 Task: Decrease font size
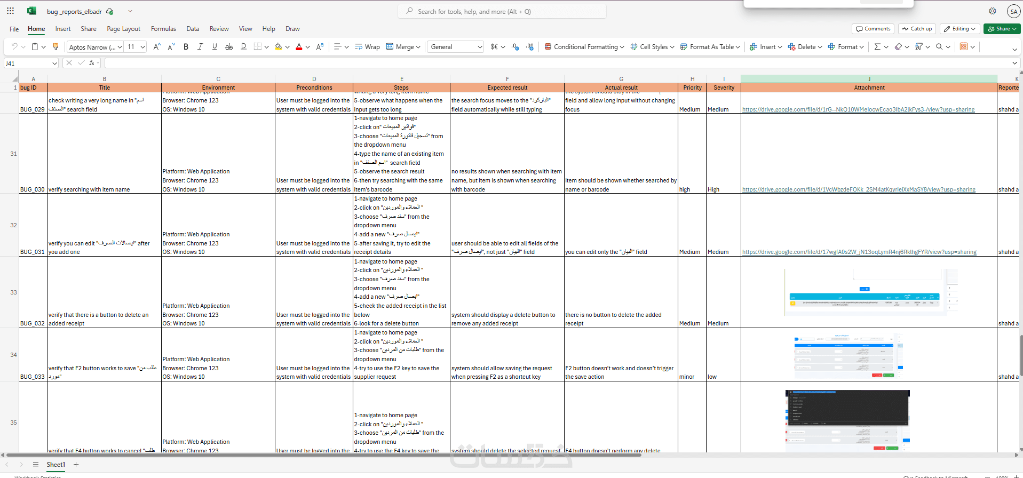coord(171,47)
